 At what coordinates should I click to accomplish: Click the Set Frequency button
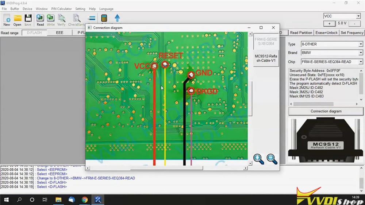(352, 32)
